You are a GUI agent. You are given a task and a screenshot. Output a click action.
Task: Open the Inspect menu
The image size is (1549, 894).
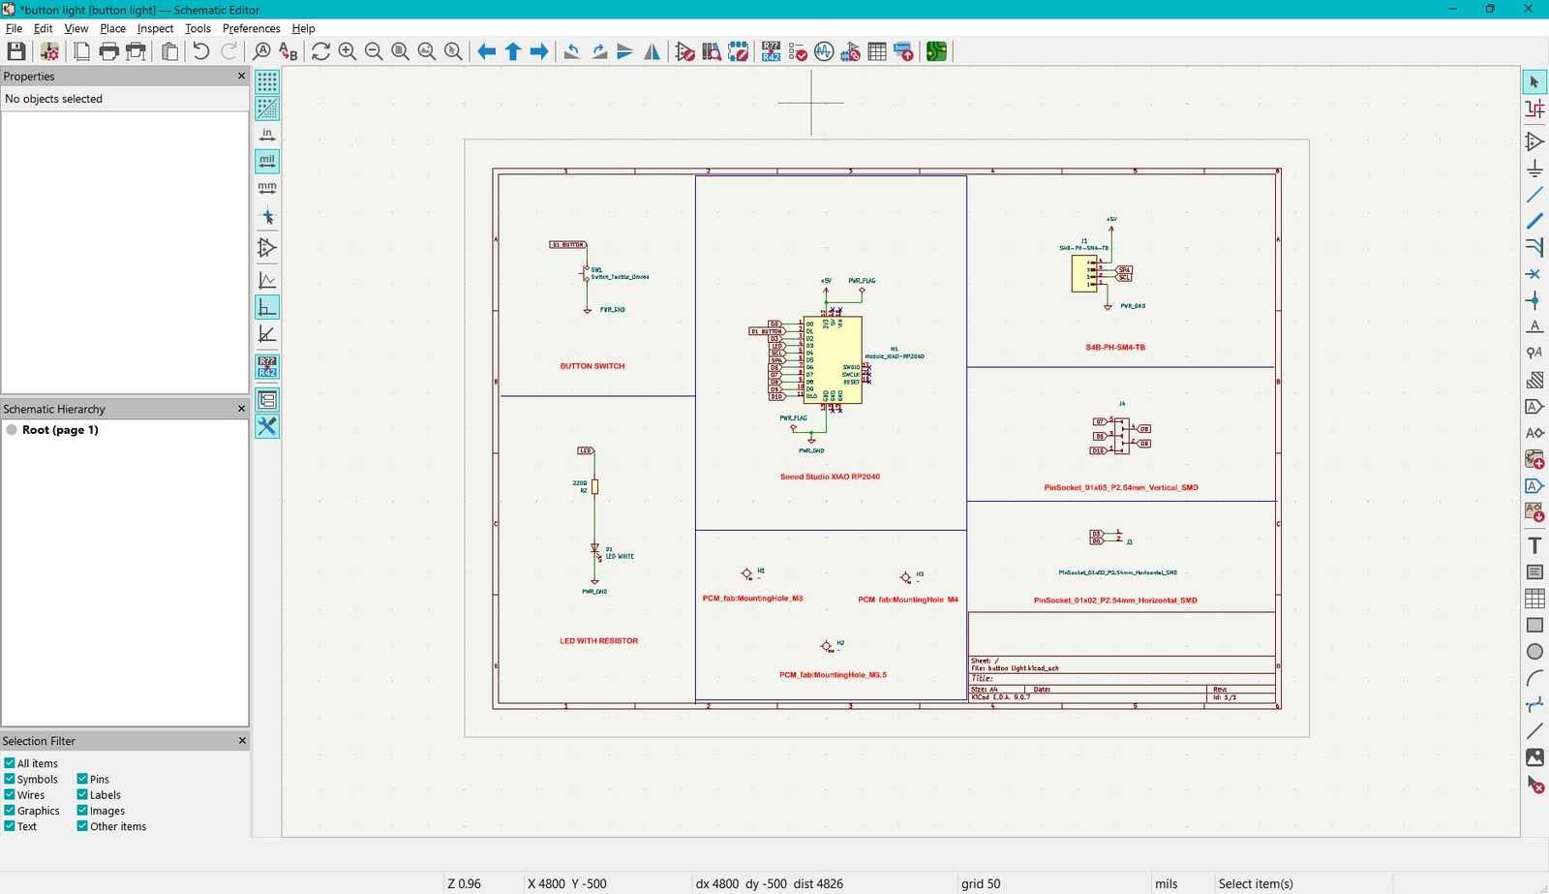pos(155,28)
